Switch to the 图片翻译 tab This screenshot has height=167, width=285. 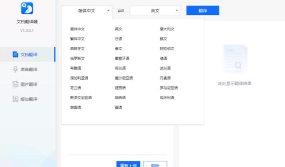click(x=28, y=84)
